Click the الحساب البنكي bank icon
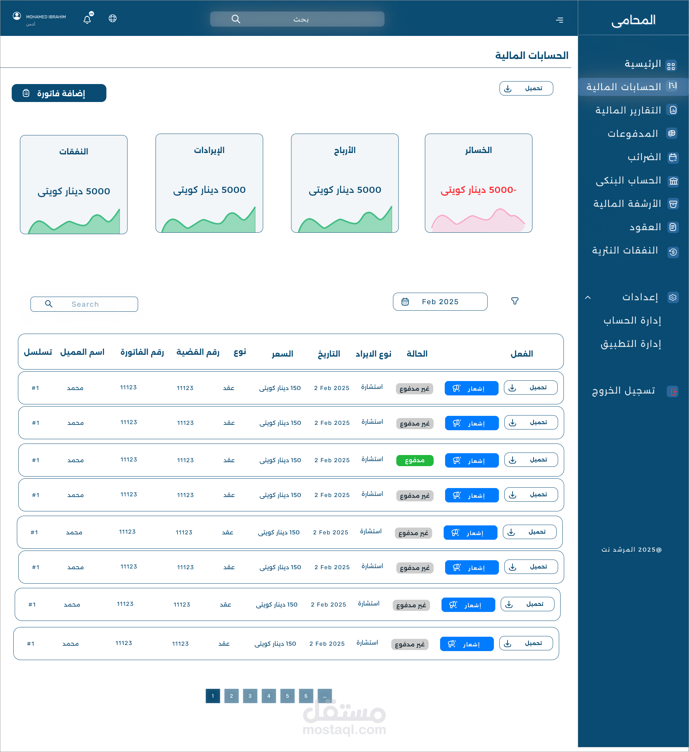 [x=673, y=181]
